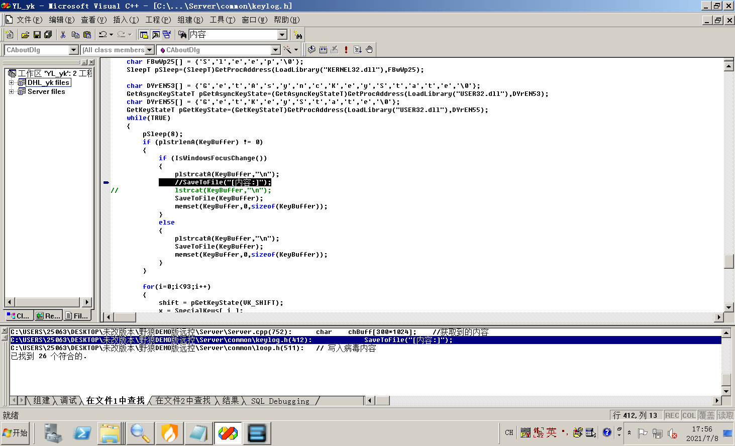Click the Open file toolbar icon
Image resolution: width=735 pixels, height=446 pixels.
25,35
